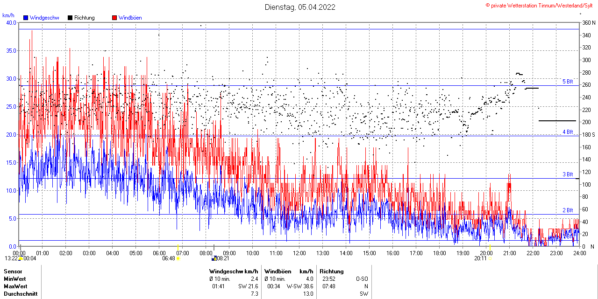Click the 3 Bft threshold label
The width and height of the screenshot is (598, 299).
568,174
